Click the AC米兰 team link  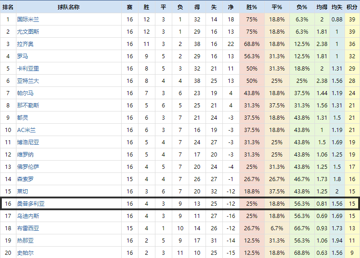26,130
